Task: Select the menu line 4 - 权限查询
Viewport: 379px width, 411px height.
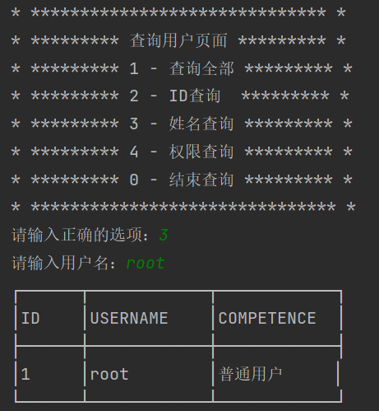Action: click(x=182, y=152)
